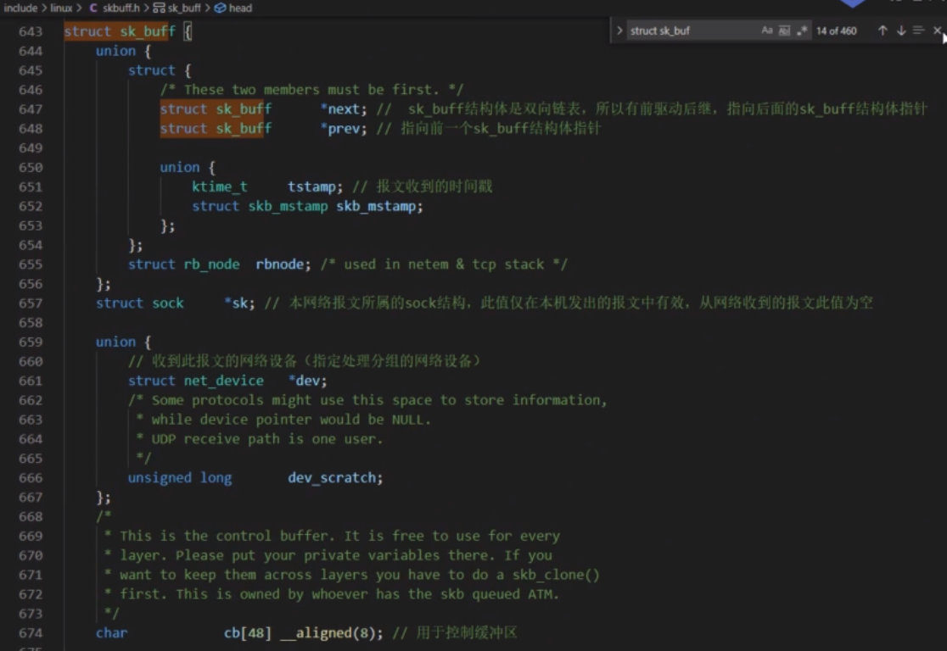Enable the Match Case Aa option

pos(765,31)
